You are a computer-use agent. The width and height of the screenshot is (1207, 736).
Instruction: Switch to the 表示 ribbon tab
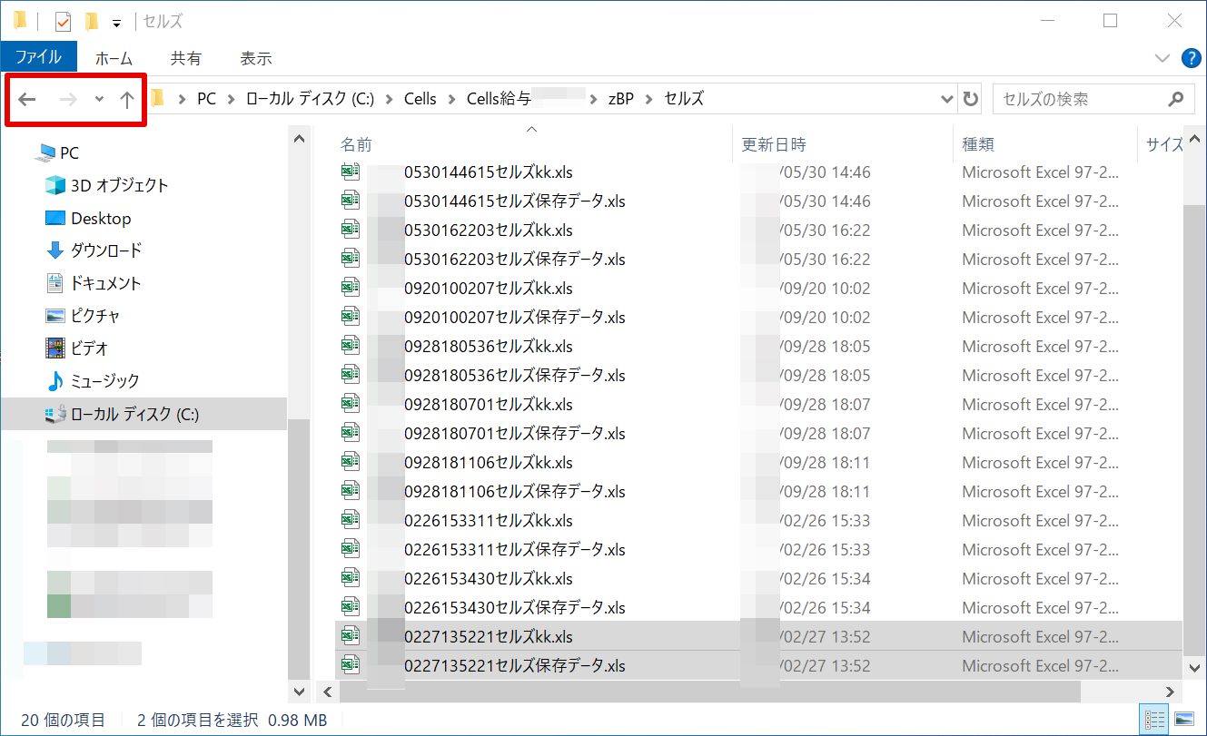255,58
